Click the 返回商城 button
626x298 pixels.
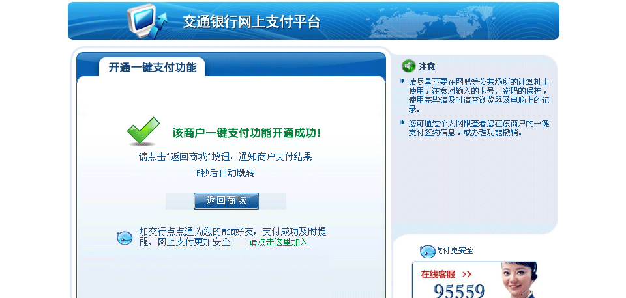tap(226, 201)
